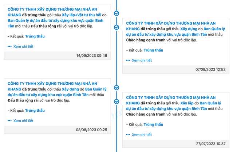The width and height of the screenshot is (233, 152).
Task: Click the timeline check marker for 08/08/2023 entry
Action: pyautogui.click(x=116, y=88)
